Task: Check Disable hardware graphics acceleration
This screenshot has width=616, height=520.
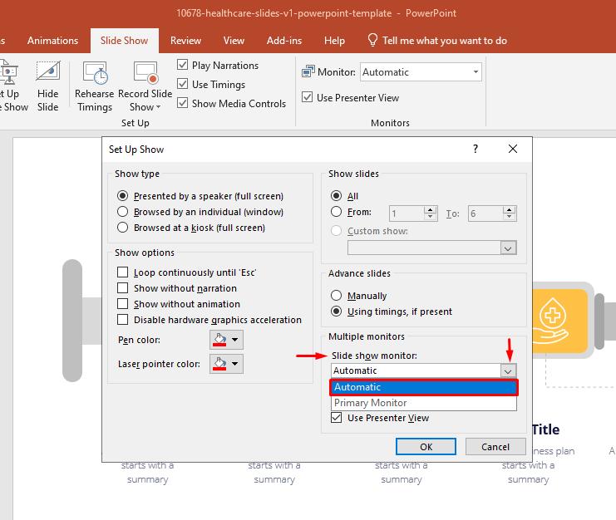Action: click(122, 320)
